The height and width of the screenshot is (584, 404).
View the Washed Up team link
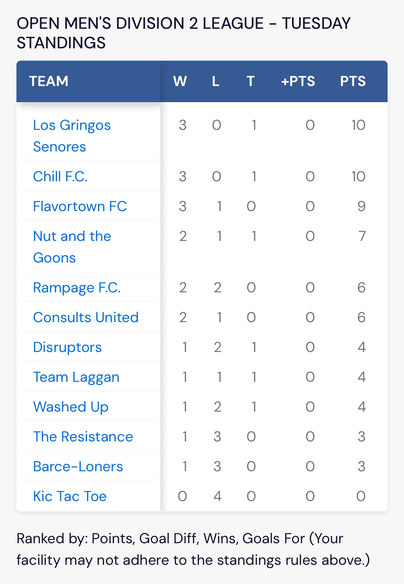click(x=71, y=407)
